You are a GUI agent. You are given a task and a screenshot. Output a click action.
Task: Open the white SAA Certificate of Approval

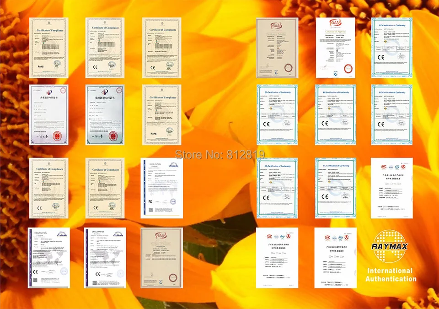[335, 48]
